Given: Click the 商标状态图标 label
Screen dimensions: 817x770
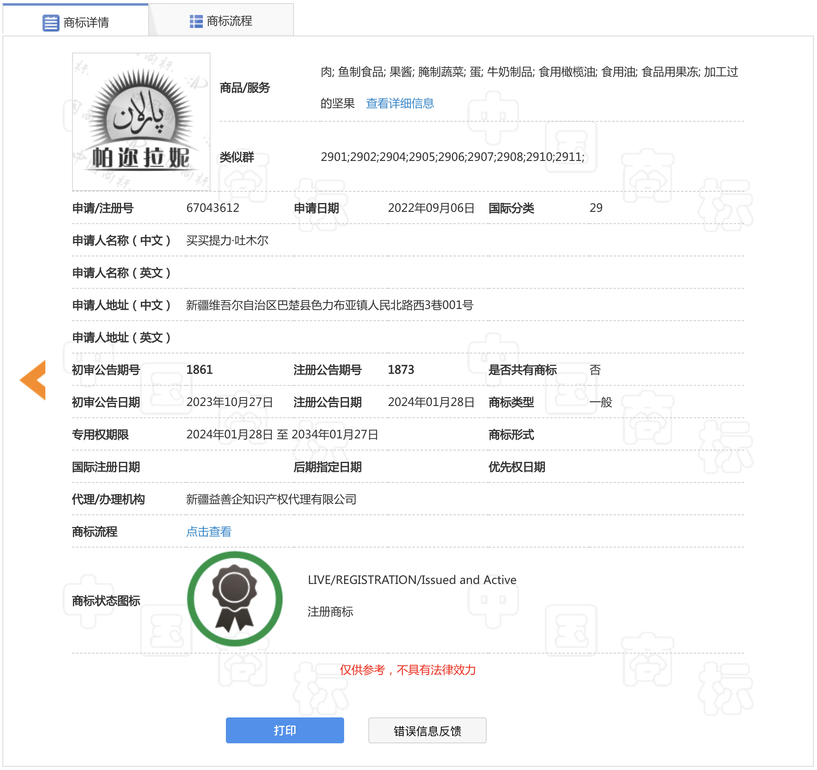Looking at the screenshot, I should (106, 601).
